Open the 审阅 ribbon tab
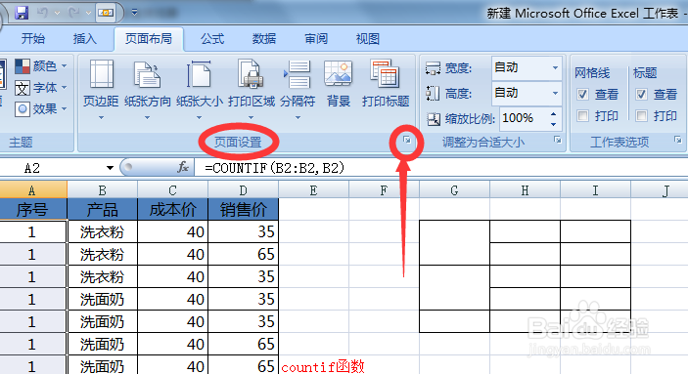This screenshot has width=688, height=374. (x=316, y=38)
